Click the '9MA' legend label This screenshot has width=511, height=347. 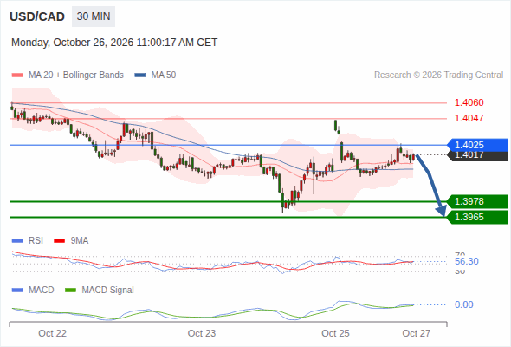click(x=80, y=241)
